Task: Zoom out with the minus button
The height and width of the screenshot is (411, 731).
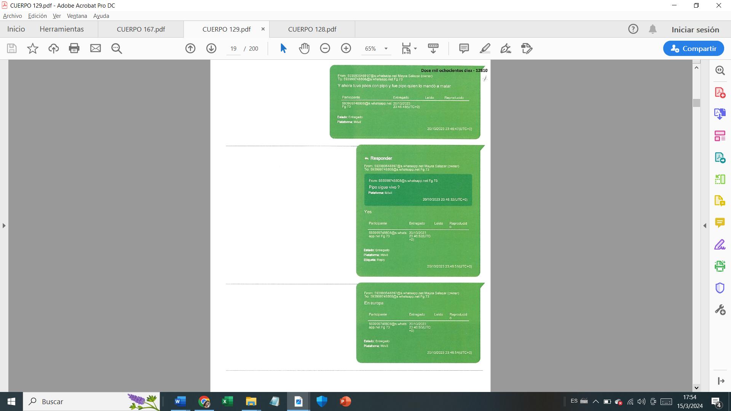Action: (x=325, y=48)
